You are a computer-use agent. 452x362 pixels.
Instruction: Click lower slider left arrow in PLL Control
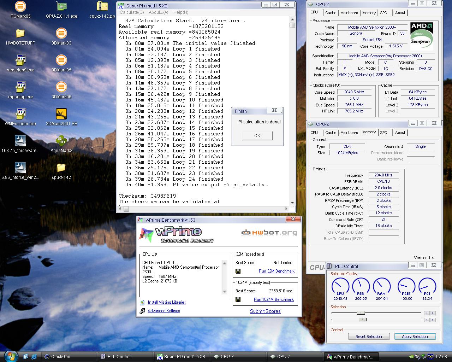(427, 320)
